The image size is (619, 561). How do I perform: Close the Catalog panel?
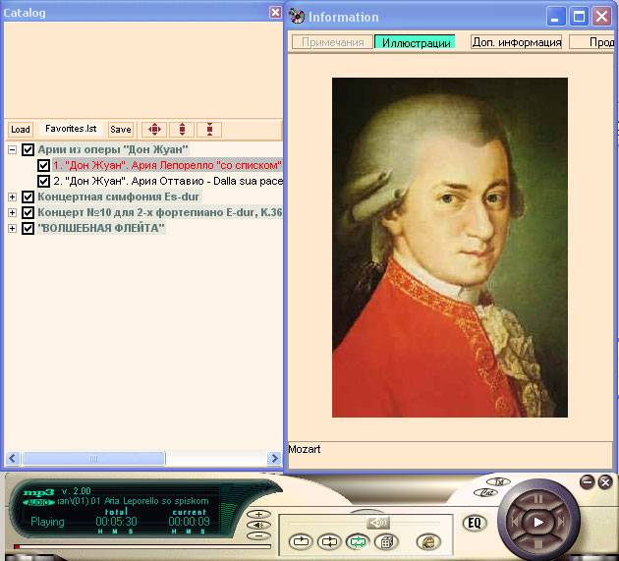[x=275, y=12]
